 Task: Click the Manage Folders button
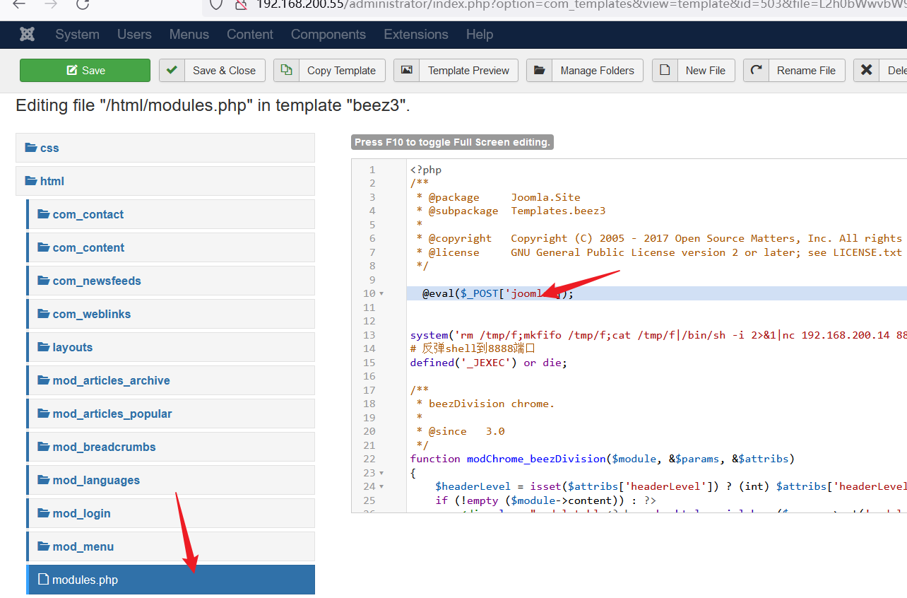pos(585,70)
